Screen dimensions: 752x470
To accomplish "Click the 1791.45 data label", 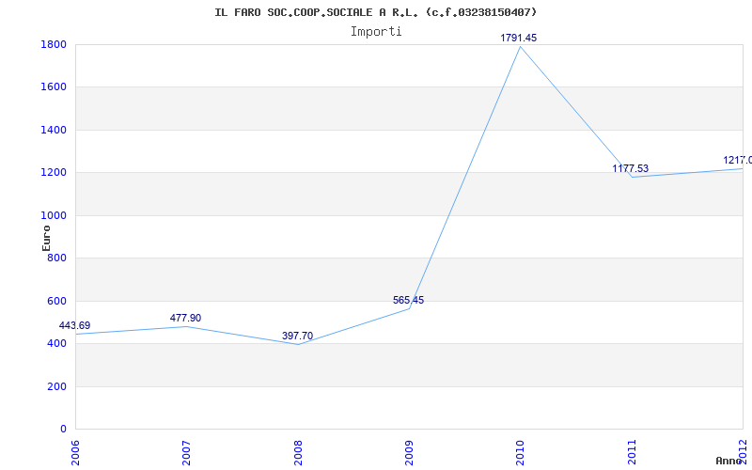I will [x=519, y=38].
